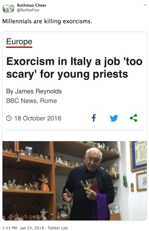The width and height of the screenshot is (149, 231).
Task: Click the framed certificate in photo
Action: (x=138, y=156)
